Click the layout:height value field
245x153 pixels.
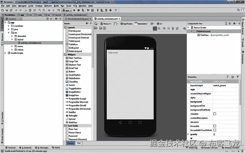click(x=226, y=85)
